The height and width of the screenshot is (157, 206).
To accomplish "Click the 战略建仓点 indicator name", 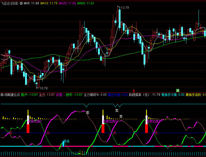I will point(12,95).
